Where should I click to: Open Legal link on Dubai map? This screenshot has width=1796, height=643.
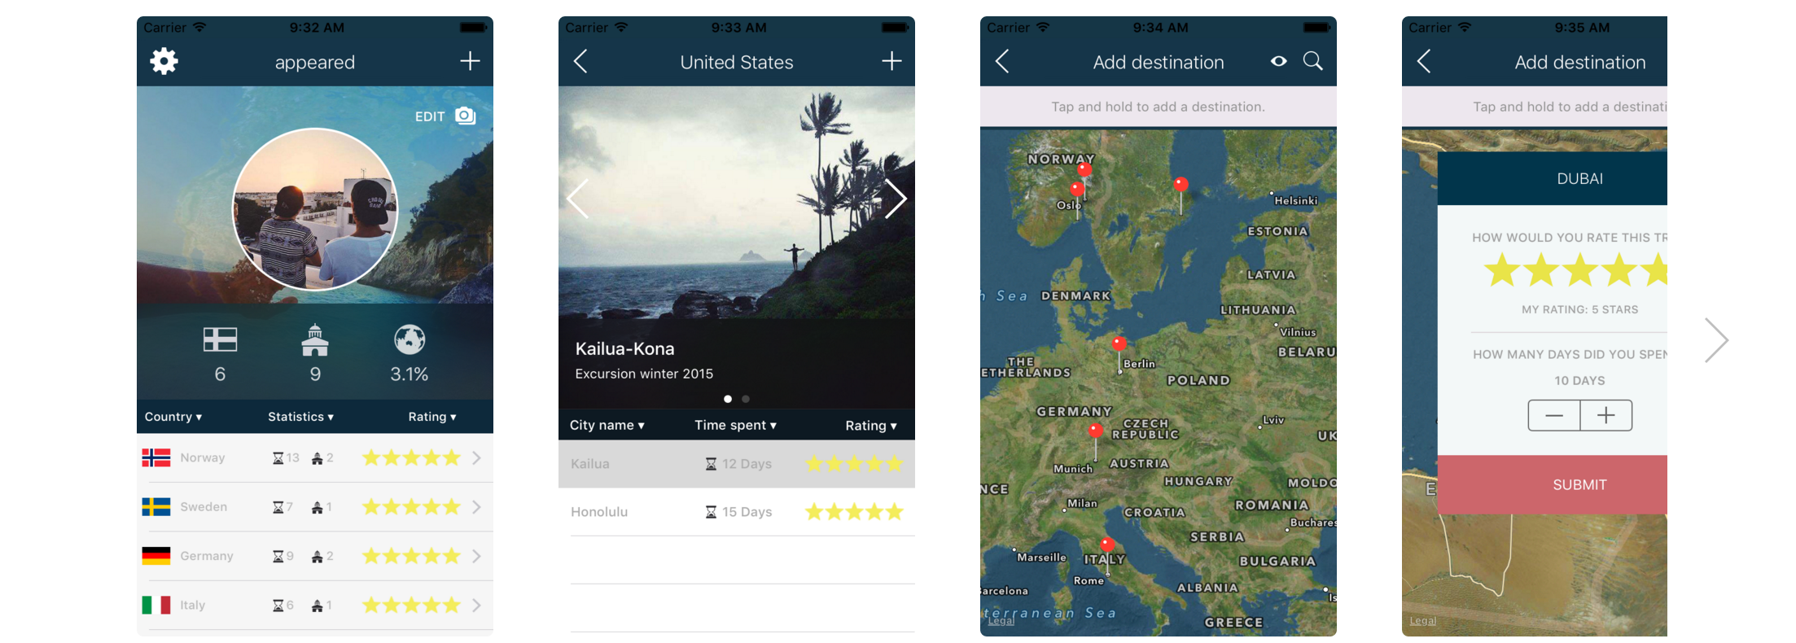pyautogui.click(x=1423, y=621)
